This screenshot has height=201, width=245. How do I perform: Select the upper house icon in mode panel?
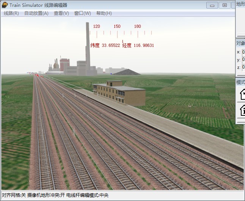click(x=242, y=94)
